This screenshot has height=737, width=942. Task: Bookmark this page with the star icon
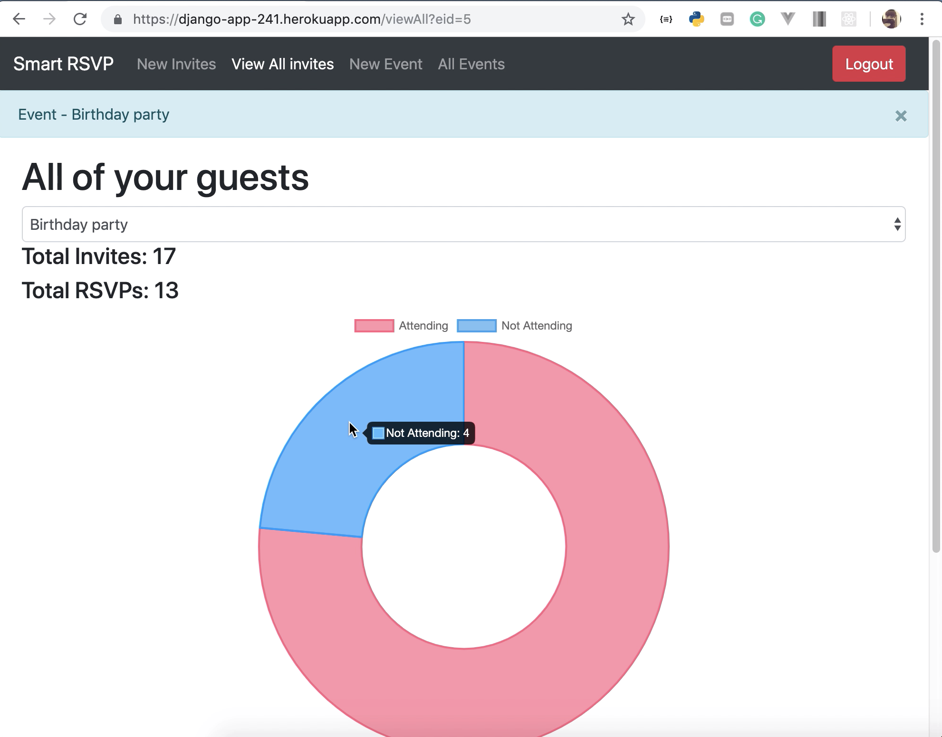(628, 19)
